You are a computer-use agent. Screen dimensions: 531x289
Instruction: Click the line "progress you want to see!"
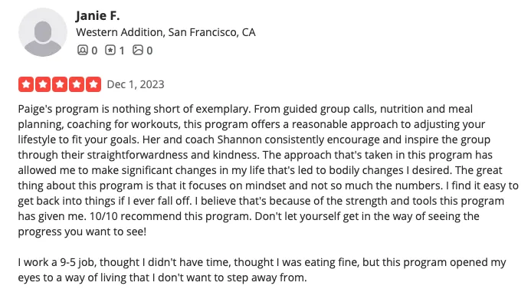point(82,232)
